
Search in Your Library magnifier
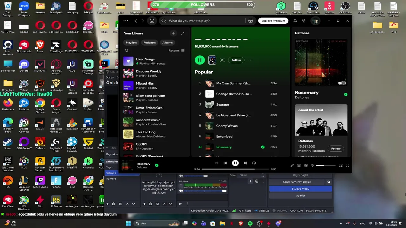127,51
